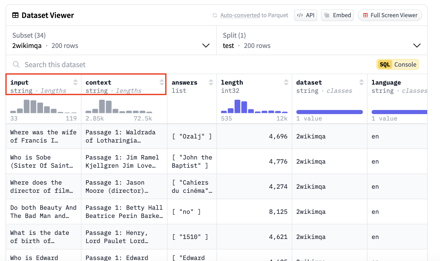The image size is (440, 261).
Task: Sort by the input column arrows
Action: coord(75,82)
